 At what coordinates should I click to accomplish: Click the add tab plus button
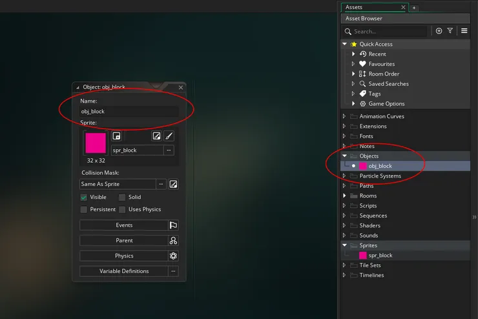point(414,8)
